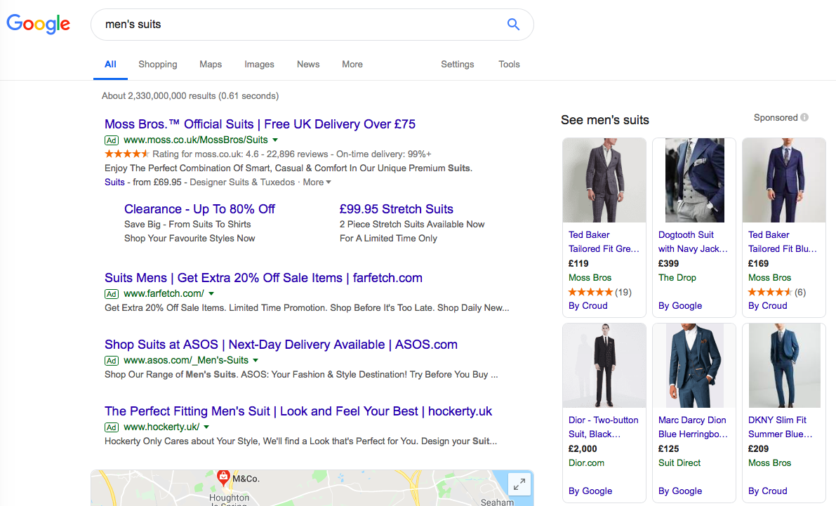Switch to the Maps tab
Screen dimensions: 836x506
211,64
